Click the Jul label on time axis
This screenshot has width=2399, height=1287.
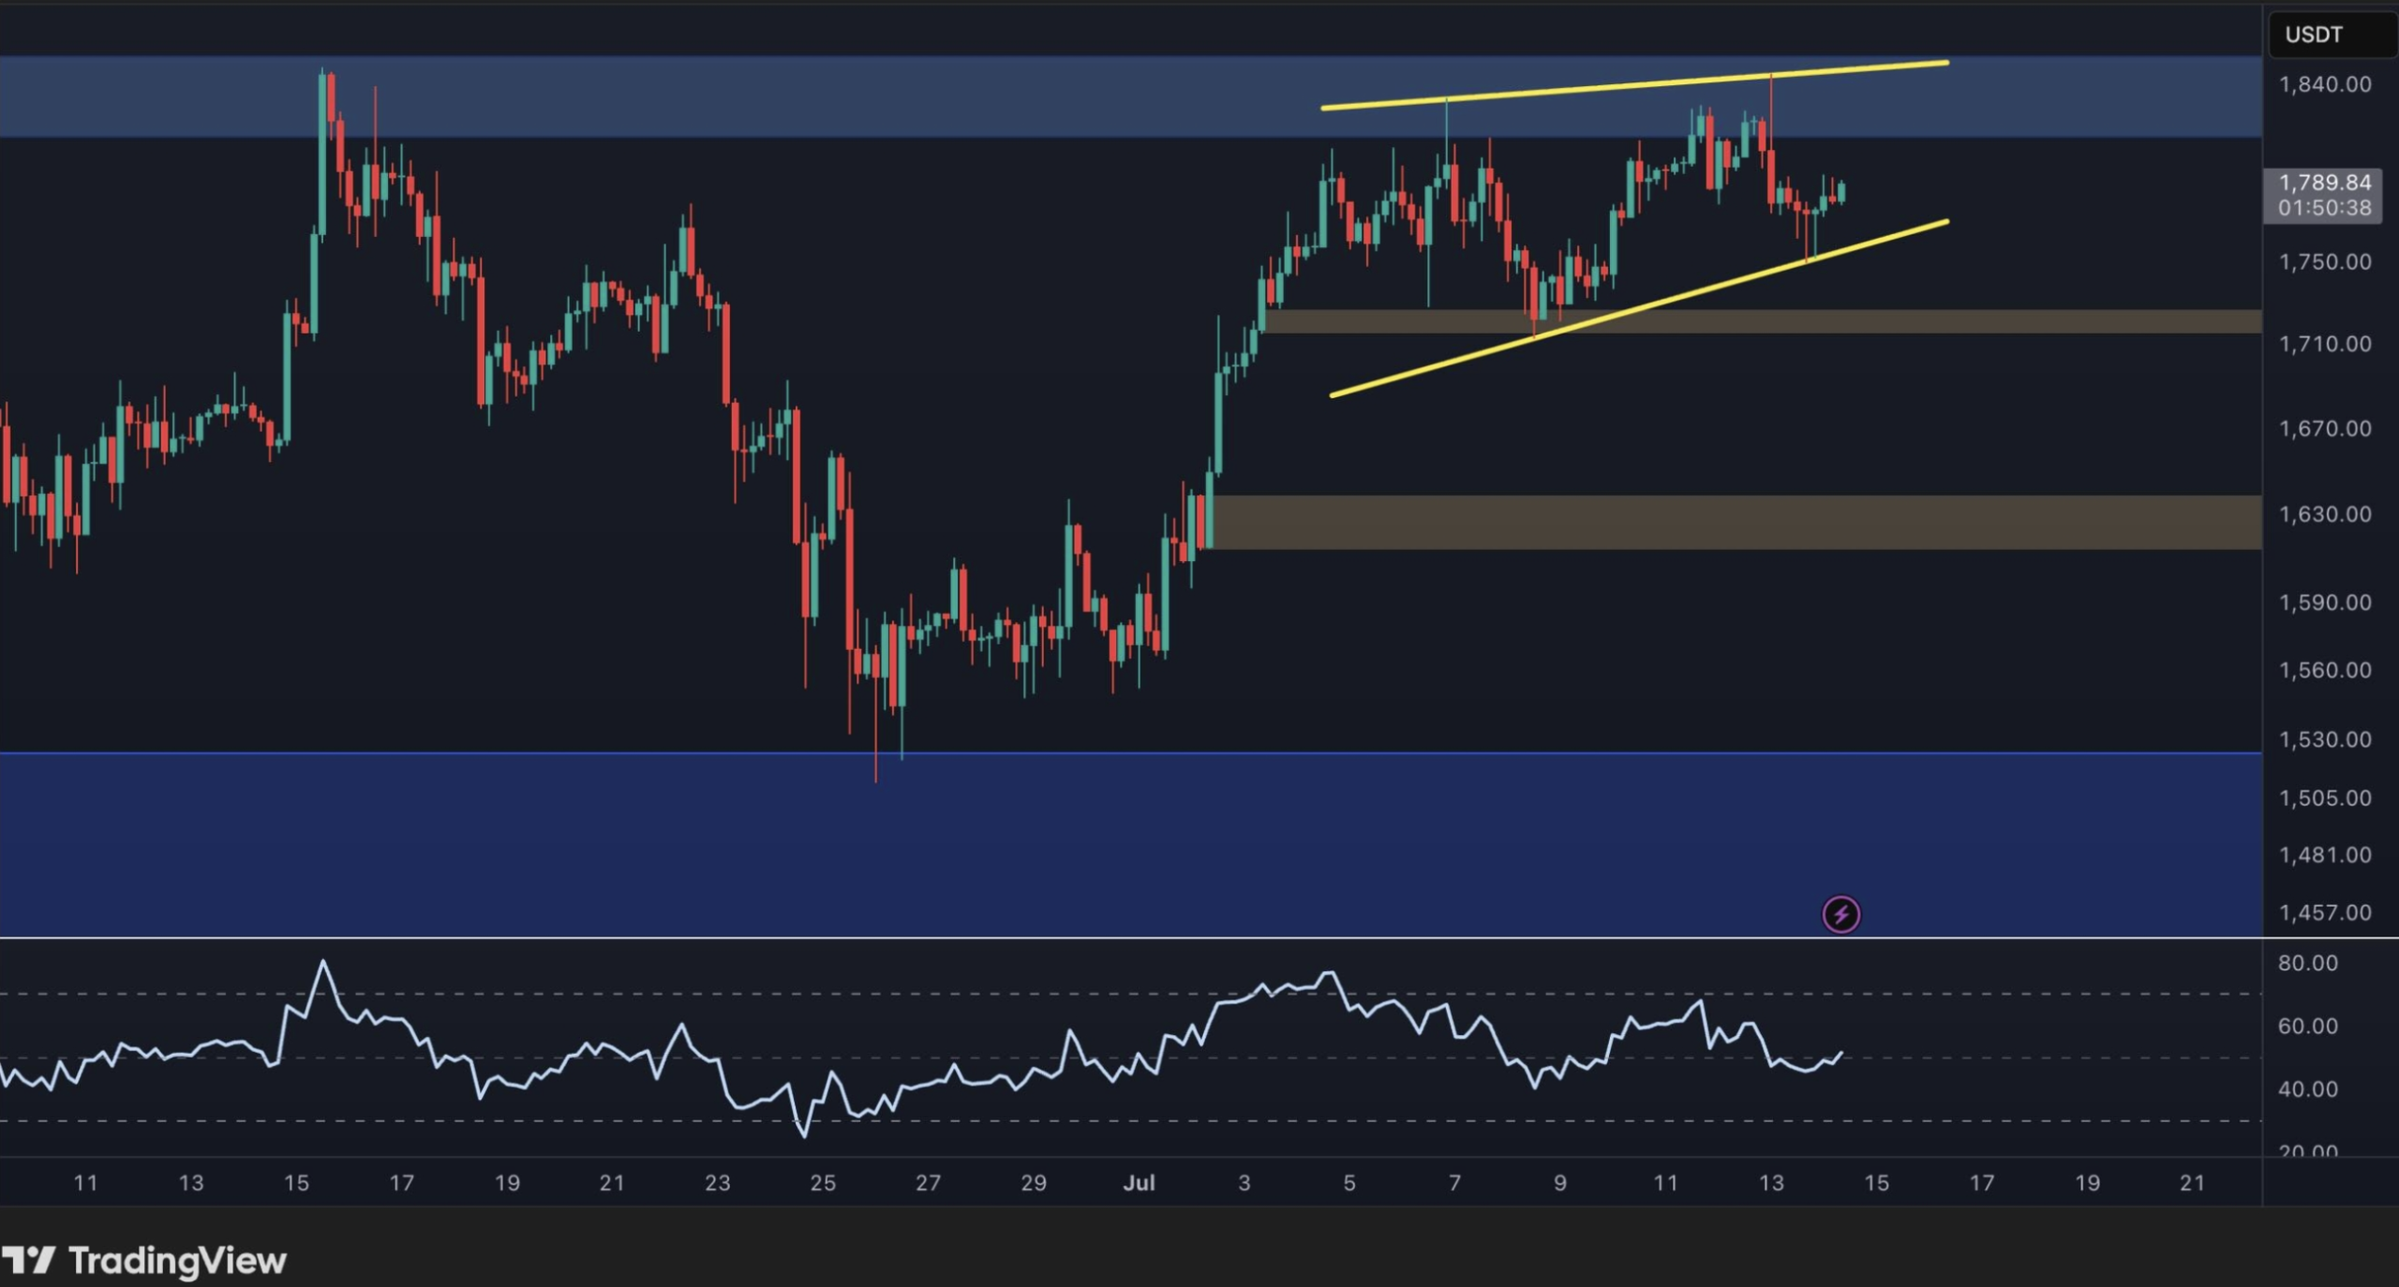point(1139,1183)
